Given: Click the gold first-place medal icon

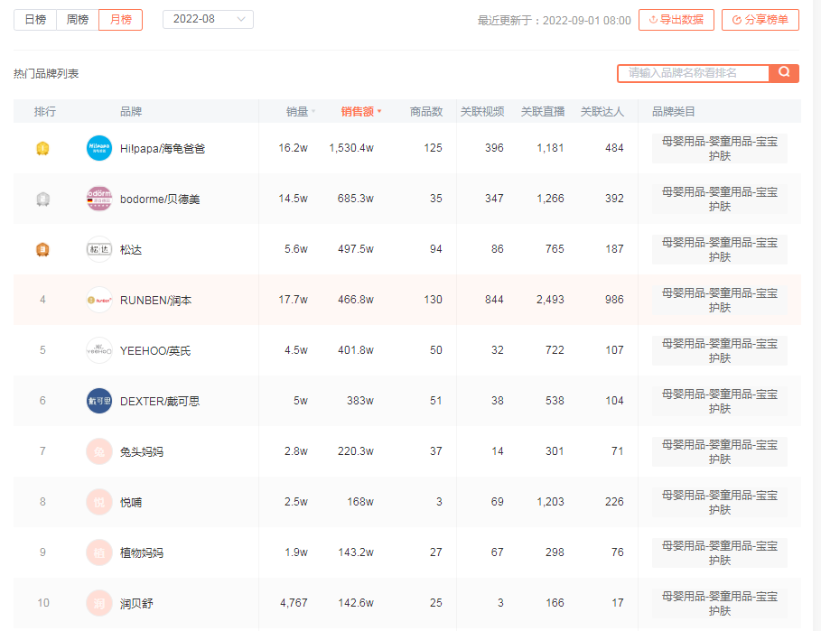Looking at the screenshot, I should (x=42, y=148).
